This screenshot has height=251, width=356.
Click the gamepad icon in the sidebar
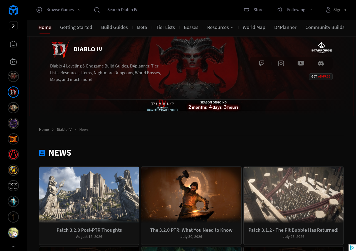(13, 62)
